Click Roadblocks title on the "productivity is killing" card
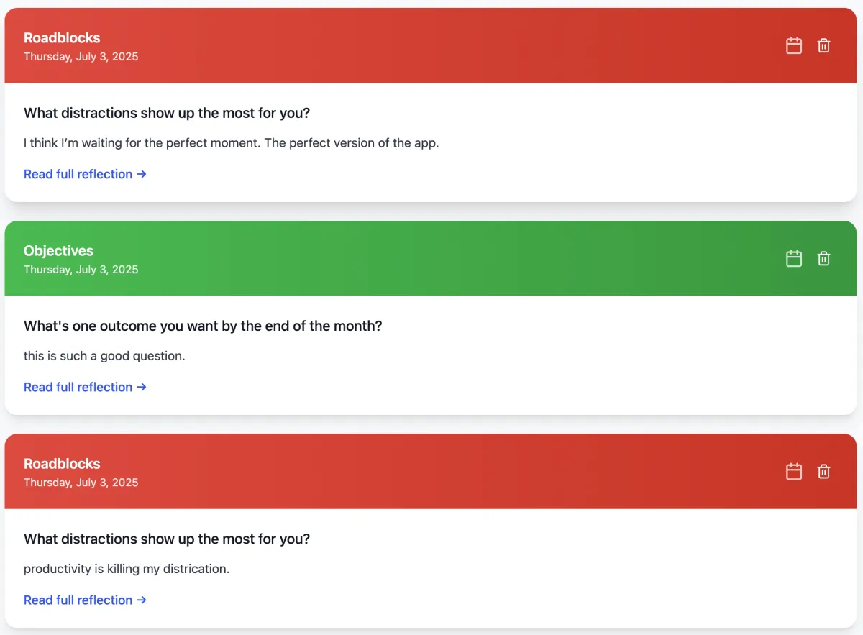863x635 pixels. click(62, 464)
